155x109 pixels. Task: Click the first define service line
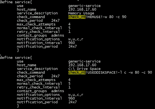click(16, 2)
